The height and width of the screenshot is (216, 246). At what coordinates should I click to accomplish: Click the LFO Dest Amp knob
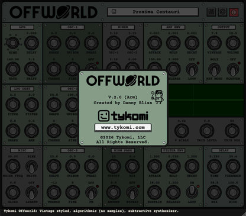[31, 131]
